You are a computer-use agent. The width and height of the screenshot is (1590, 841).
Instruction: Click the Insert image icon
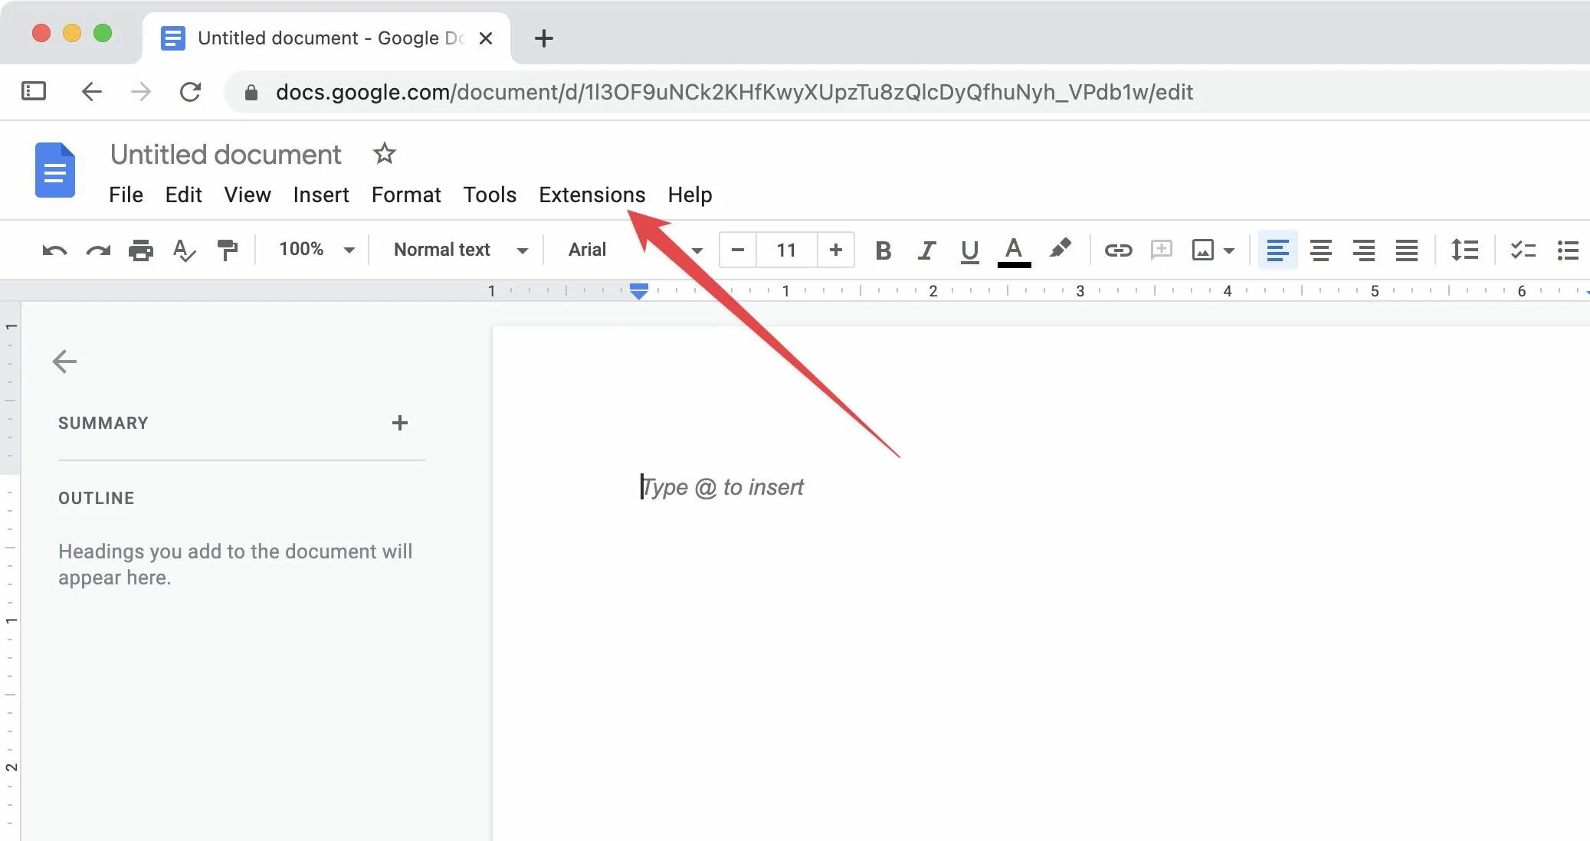(1201, 250)
